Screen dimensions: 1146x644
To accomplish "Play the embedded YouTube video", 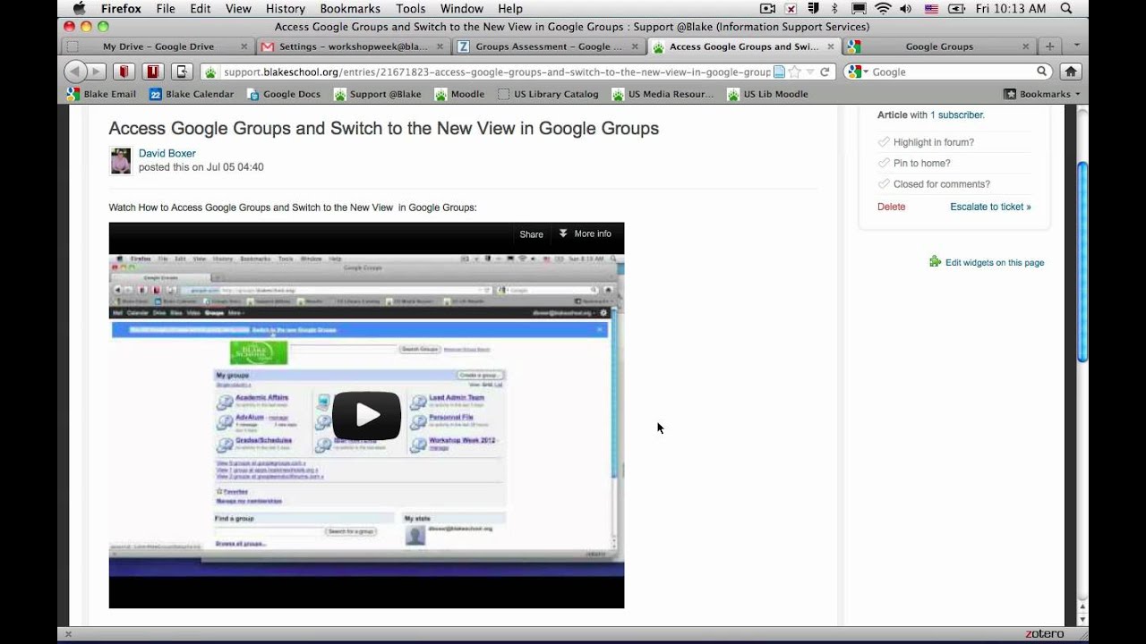I will [x=366, y=415].
